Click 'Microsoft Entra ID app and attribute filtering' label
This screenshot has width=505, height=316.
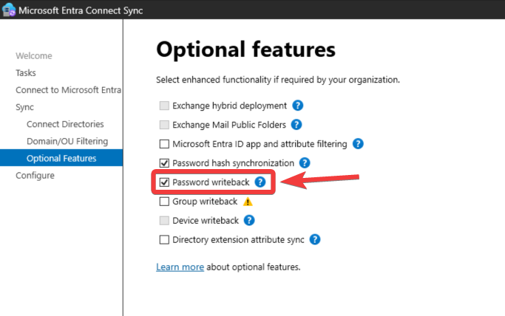[x=260, y=144]
